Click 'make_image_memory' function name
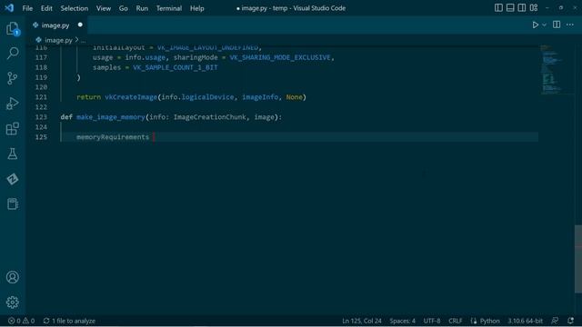The height and width of the screenshot is (327, 582). coord(111,117)
